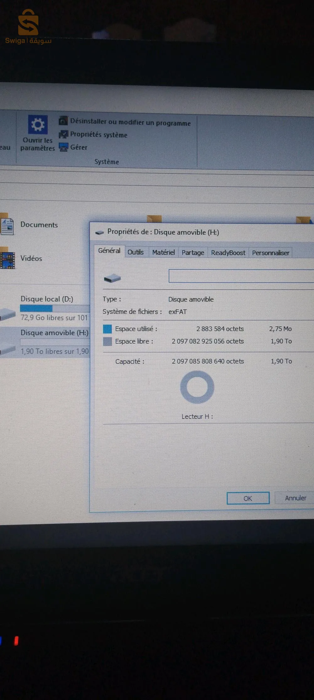314x700 pixels.
Task: Click Désinstaller ou modifier un programme
Action: [x=130, y=122]
